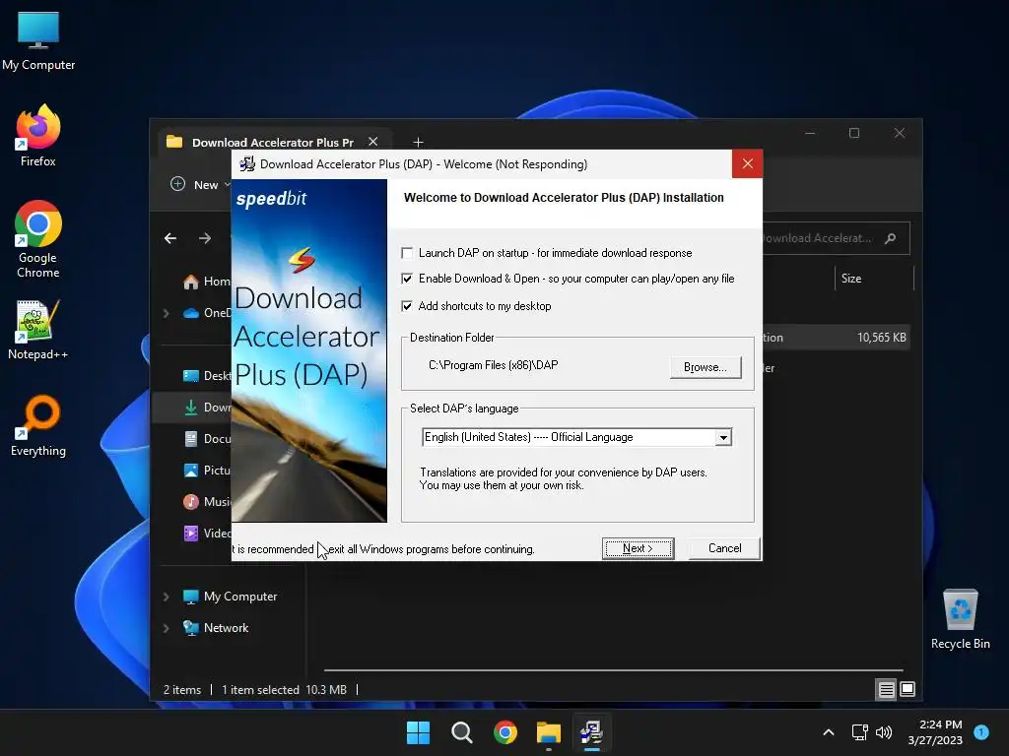Open Firefox desktop shortcut
Viewport: 1009px width, 756px height.
[38, 136]
